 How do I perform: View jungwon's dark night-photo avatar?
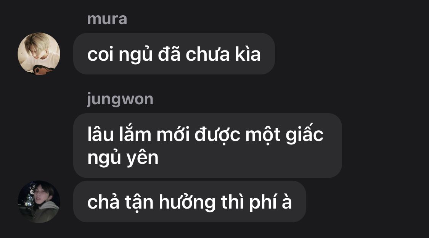(x=39, y=202)
